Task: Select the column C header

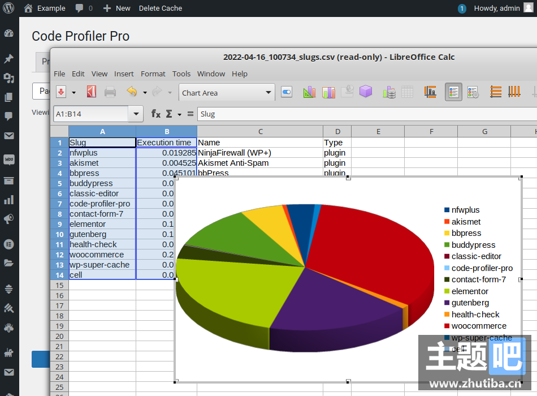Action: click(x=260, y=132)
